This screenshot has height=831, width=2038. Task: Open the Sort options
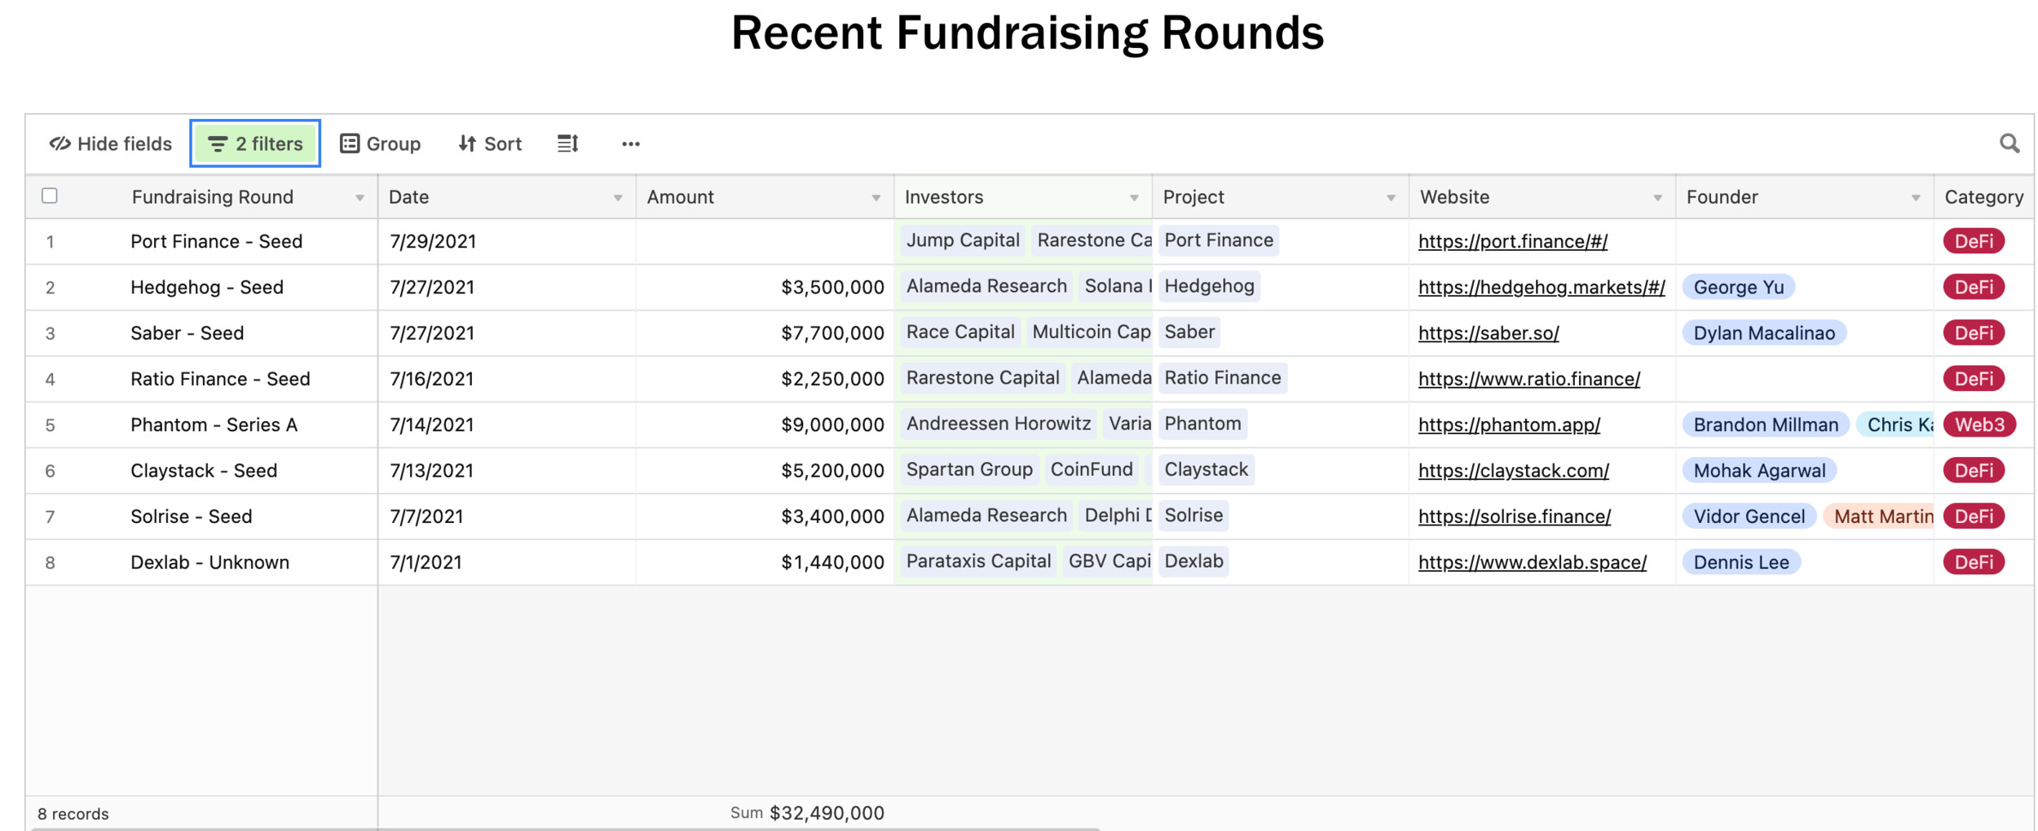(490, 144)
